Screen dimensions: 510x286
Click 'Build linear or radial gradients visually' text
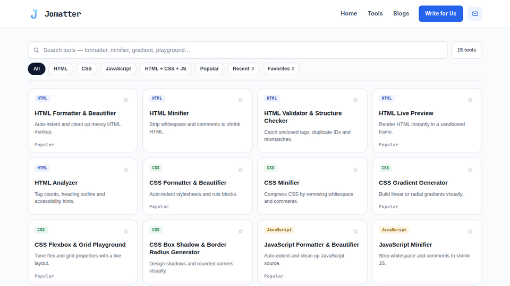421,194
